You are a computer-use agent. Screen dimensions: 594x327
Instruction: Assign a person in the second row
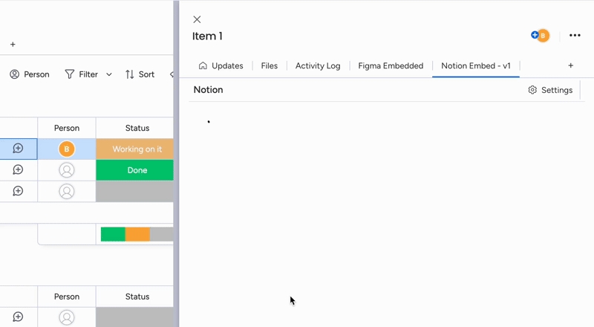[67, 170]
